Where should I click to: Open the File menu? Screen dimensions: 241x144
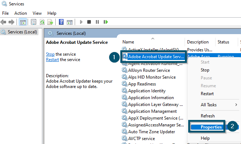[x=5, y=13]
